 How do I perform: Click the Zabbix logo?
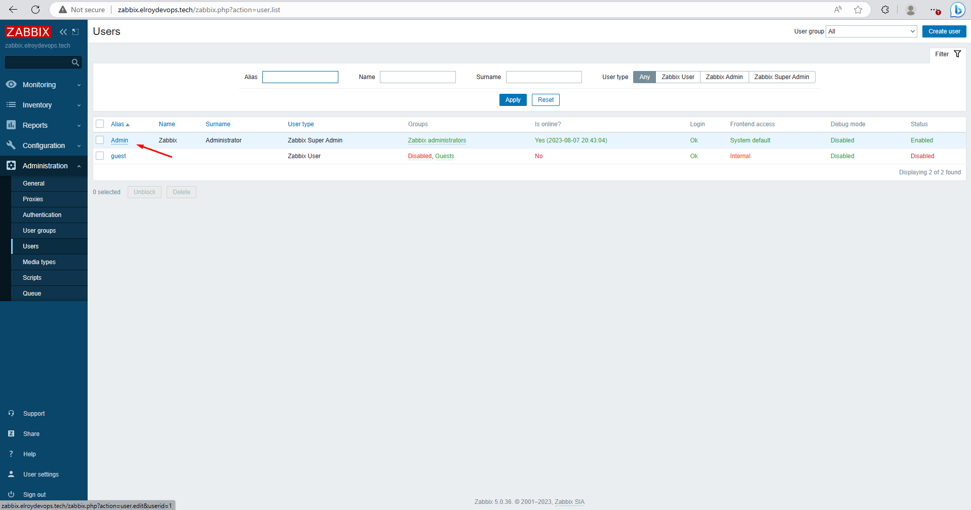[x=28, y=32]
